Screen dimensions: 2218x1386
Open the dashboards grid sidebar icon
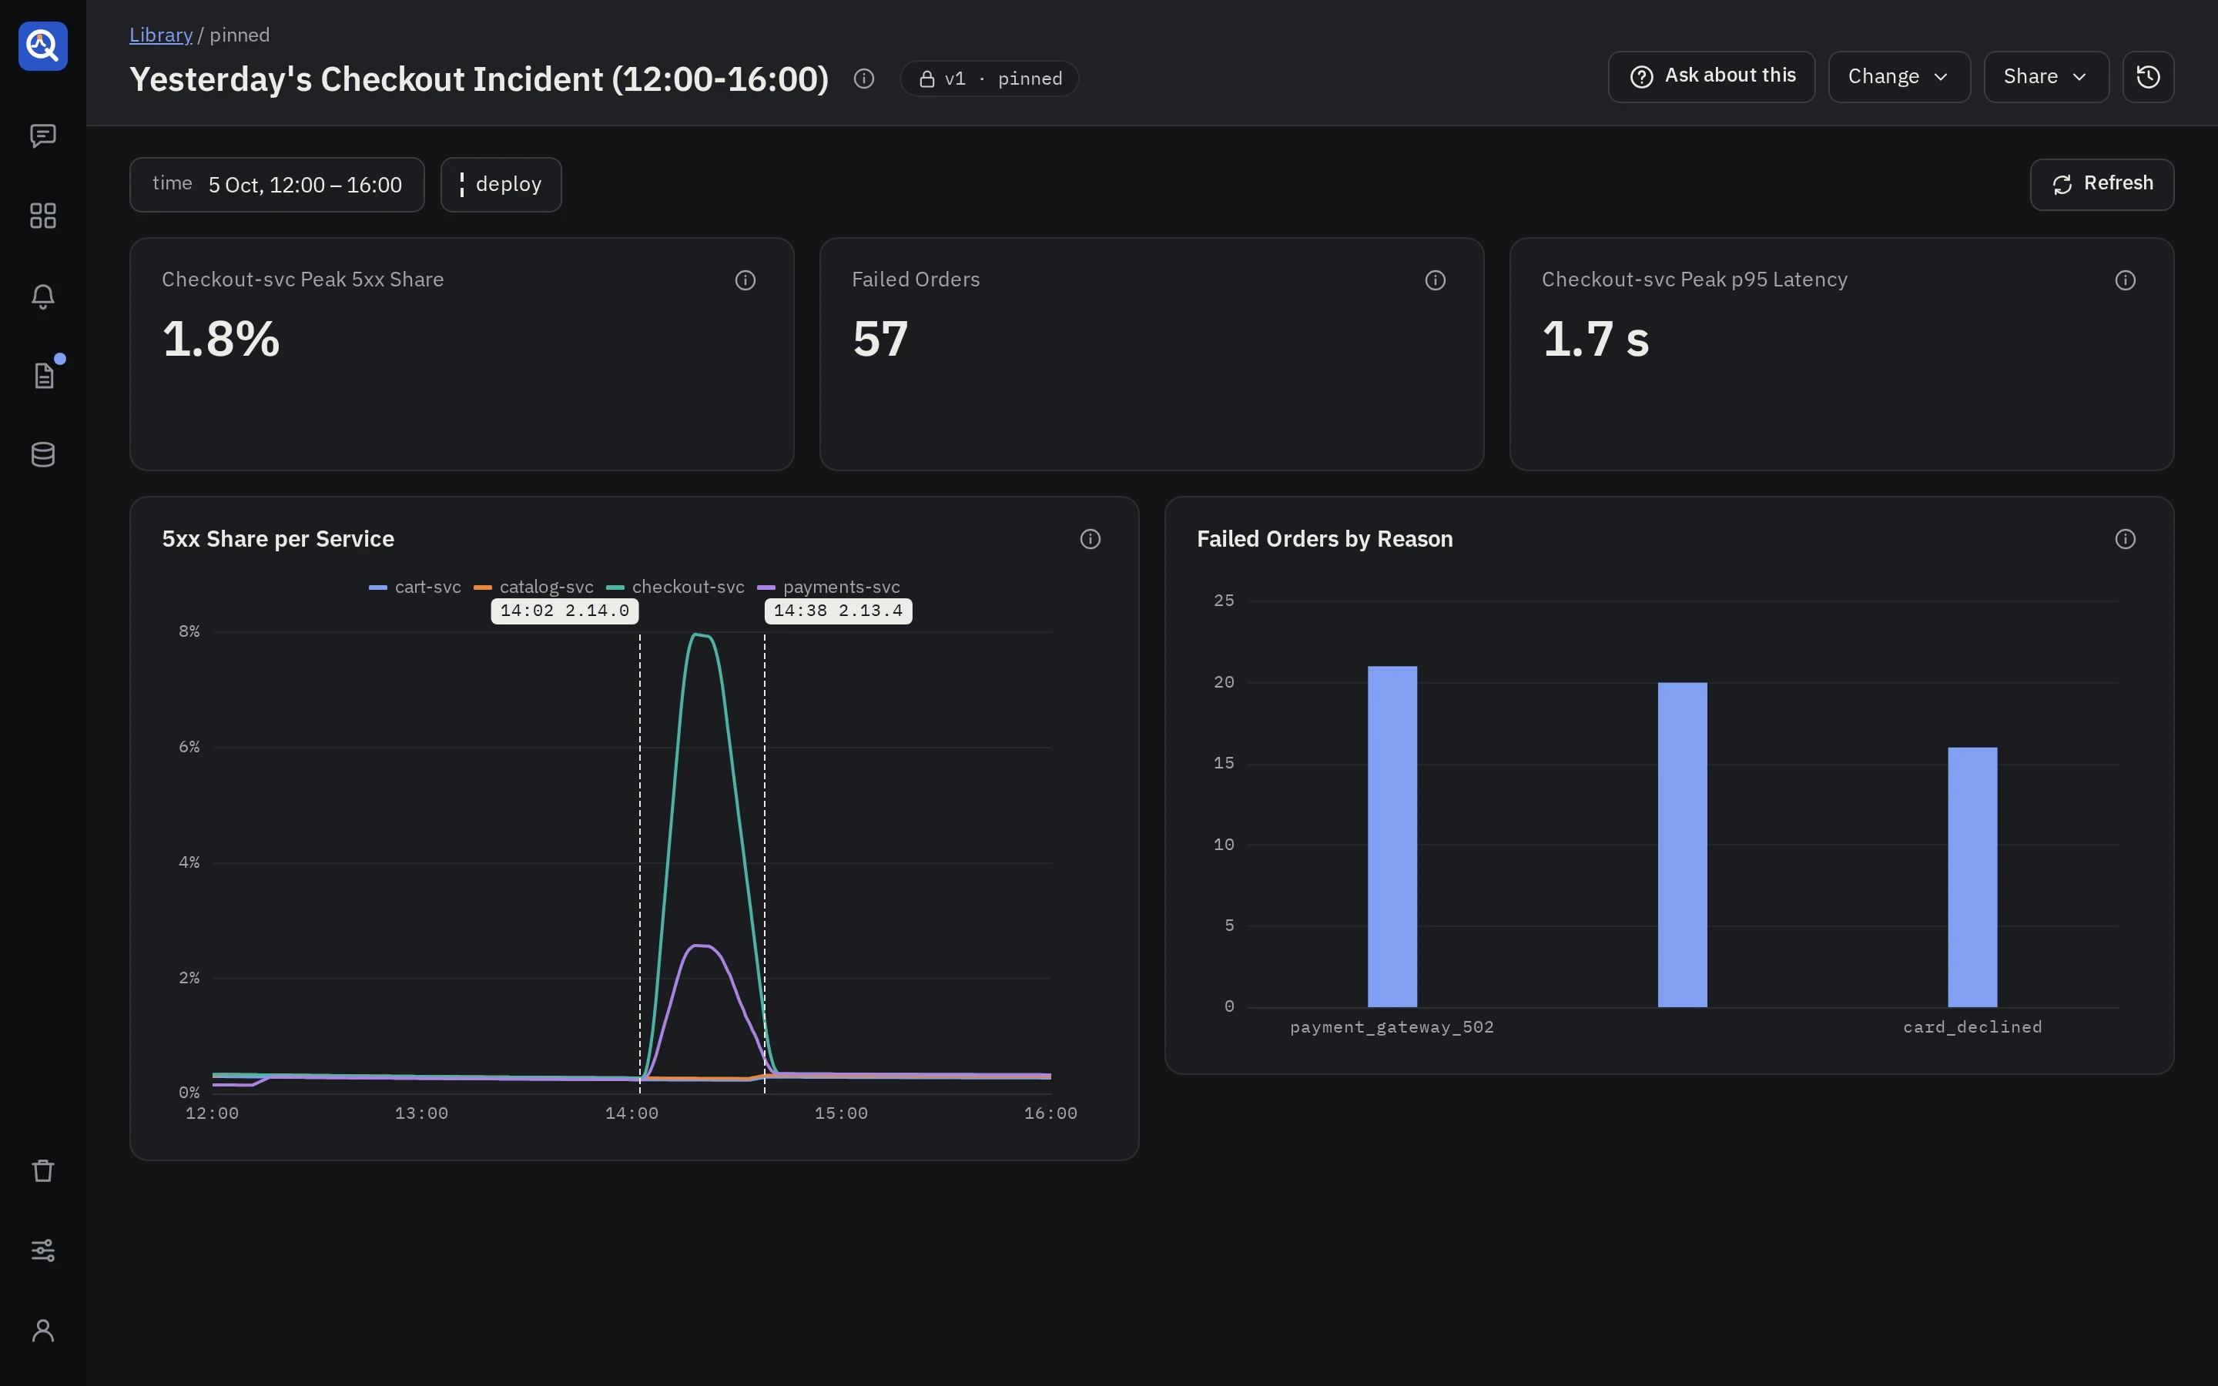[x=43, y=216]
